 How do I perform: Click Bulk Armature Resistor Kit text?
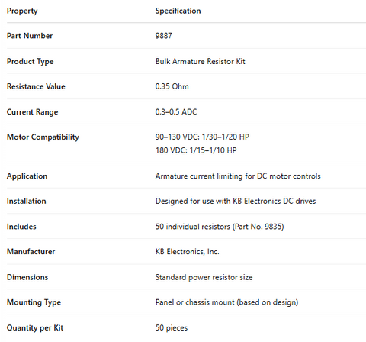coord(200,61)
